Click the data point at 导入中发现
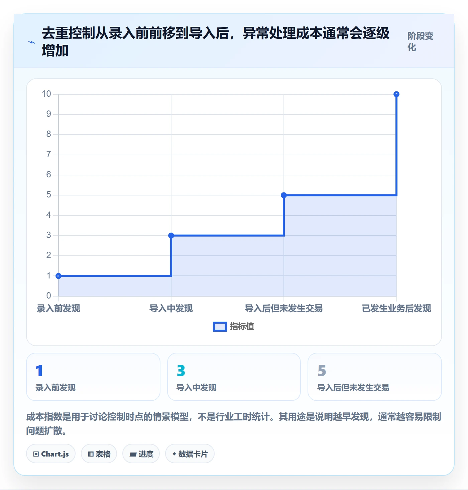 pyautogui.click(x=171, y=236)
